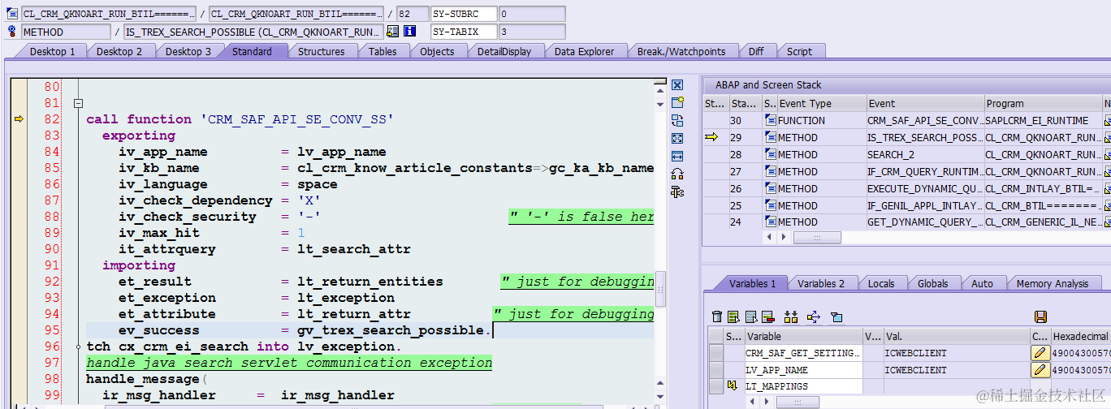The image size is (1111, 409).
Task: Switch to the Locals tab
Action: pos(881,283)
